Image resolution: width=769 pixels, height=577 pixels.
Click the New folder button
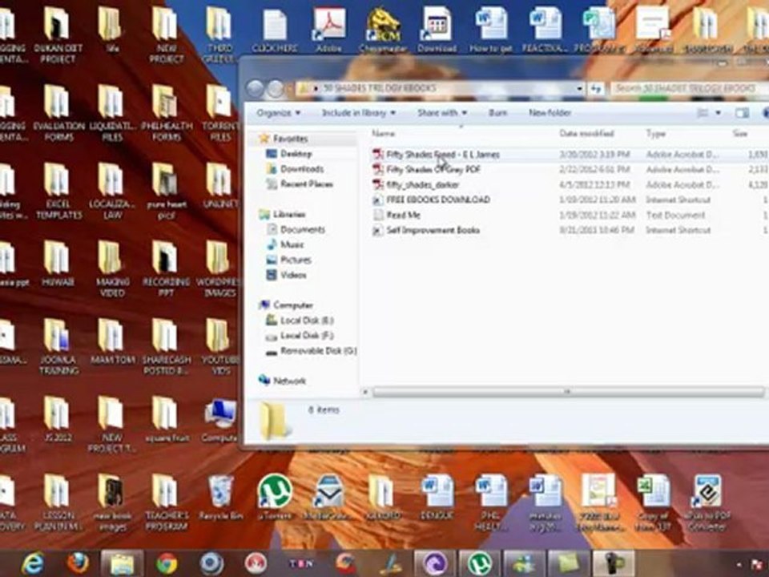pos(550,113)
